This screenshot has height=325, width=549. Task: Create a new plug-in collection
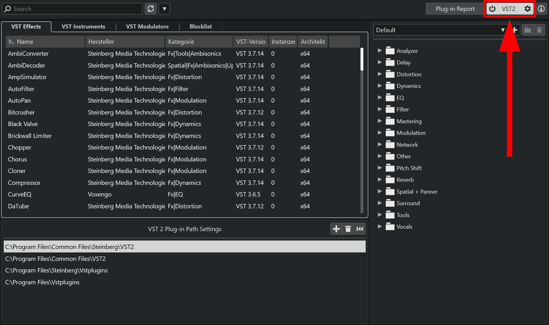(x=515, y=30)
